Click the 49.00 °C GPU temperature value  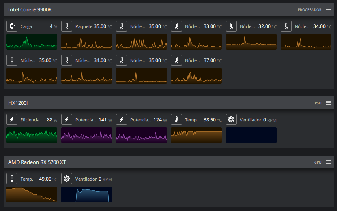pyautogui.click(x=48, y=179)
